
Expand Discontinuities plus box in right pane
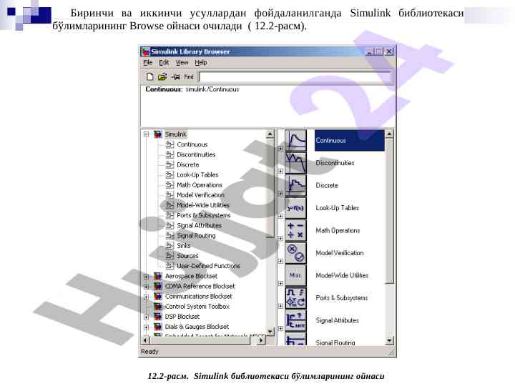coord(280,171)
